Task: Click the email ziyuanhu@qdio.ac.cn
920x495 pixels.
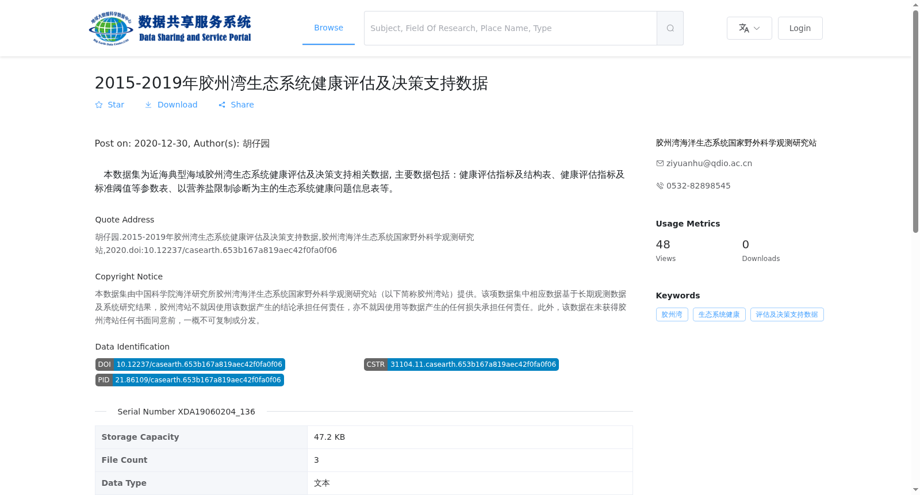Action: click(709, 163)
